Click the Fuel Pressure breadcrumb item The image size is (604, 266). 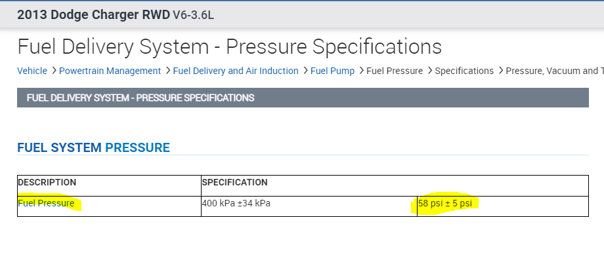(x=395, y=71)
